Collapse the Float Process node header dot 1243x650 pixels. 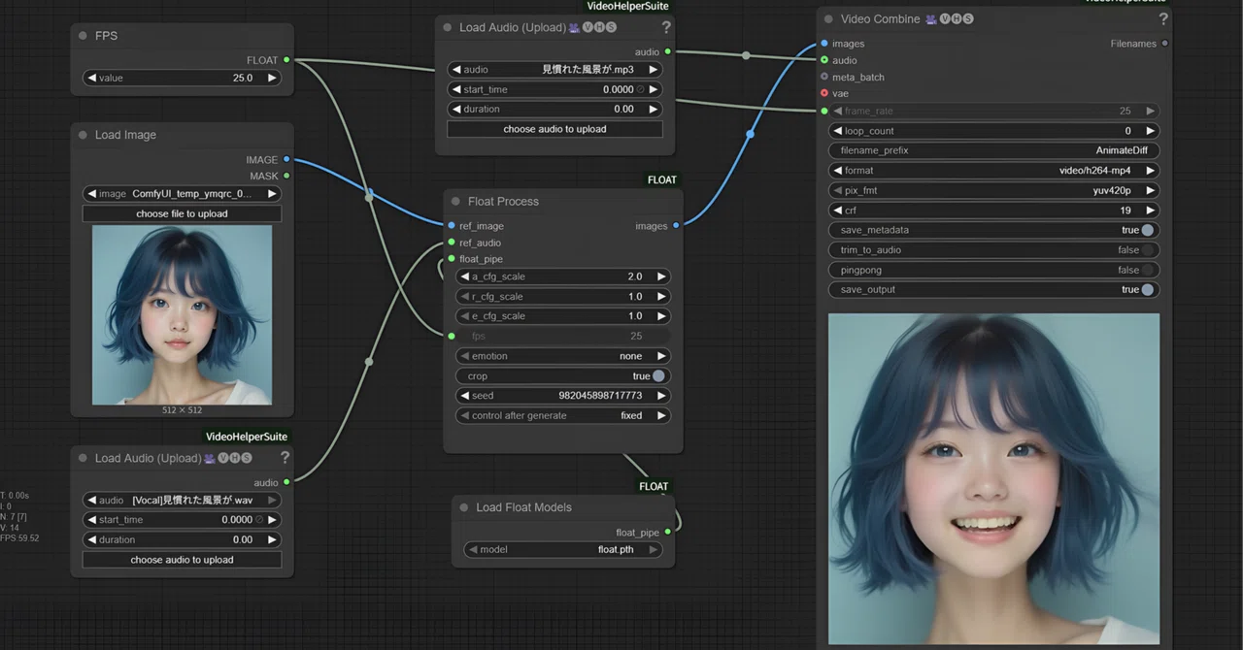click(x=455, y=201)
